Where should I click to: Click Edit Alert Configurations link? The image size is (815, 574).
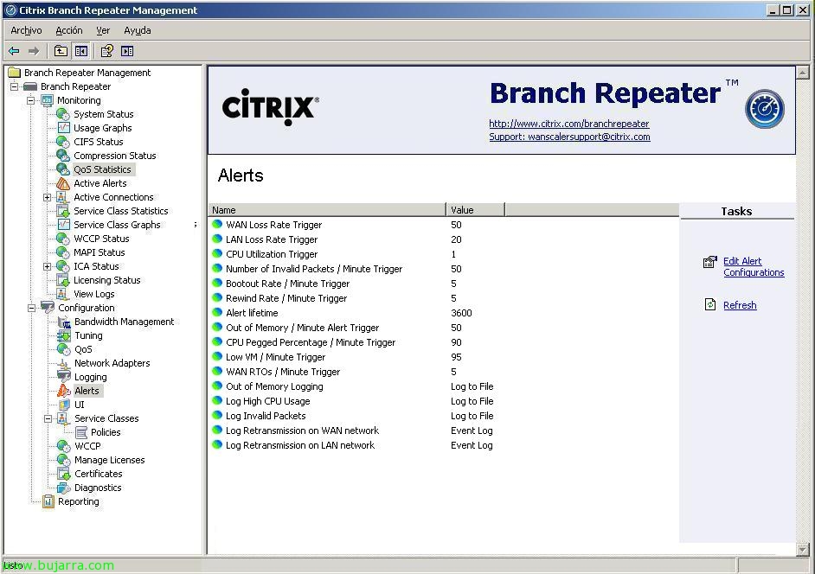pyautogui.click(x=754, y=267)
